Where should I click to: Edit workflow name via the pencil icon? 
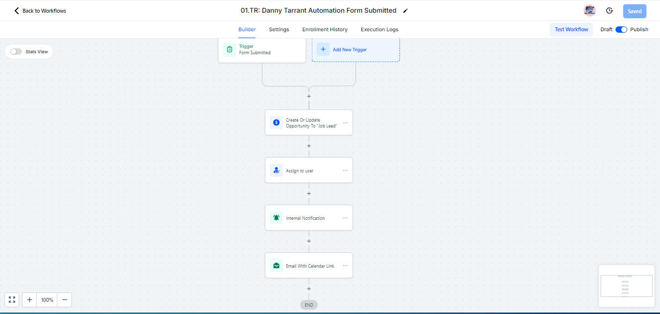[405, 10]
